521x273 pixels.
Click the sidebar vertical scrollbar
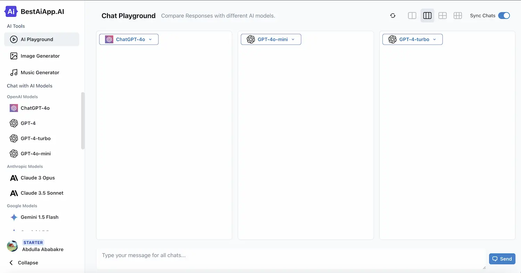[83, 121]
